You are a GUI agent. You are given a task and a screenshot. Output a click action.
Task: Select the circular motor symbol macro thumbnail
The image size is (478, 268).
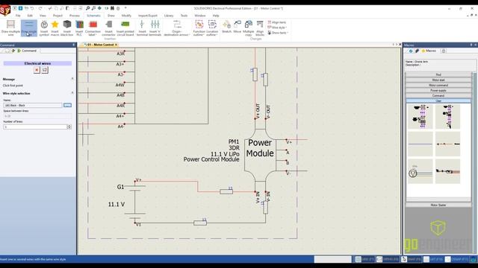pyautogui.click(x=420, y=172)
